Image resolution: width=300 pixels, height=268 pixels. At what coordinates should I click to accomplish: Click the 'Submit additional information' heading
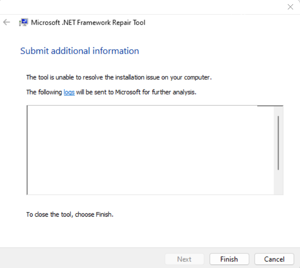pyautogui.click(x=80, y=51)
